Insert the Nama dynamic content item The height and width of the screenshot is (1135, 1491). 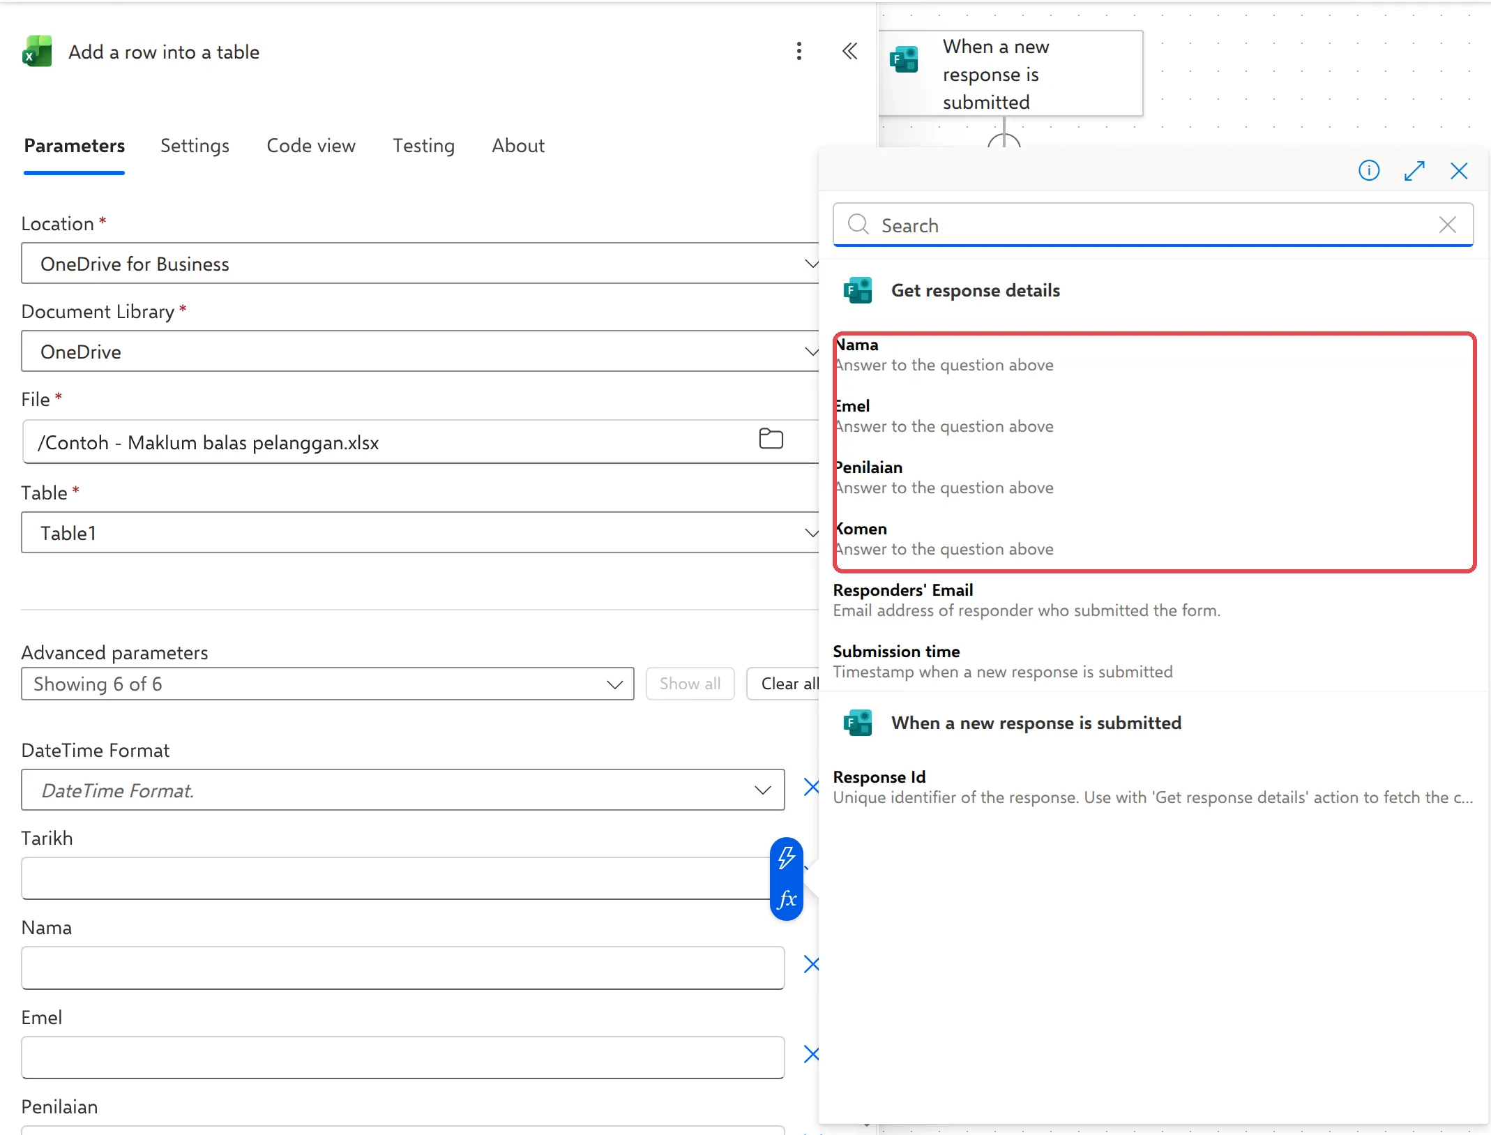pyautogui.click(x=1153, y=354)
